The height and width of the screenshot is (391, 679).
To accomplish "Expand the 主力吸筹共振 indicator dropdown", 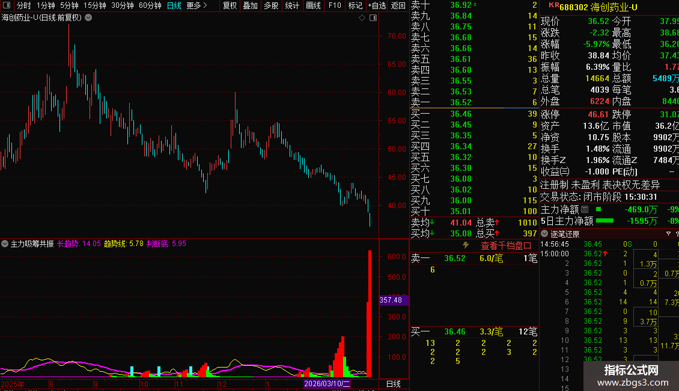I will (5, 244).
